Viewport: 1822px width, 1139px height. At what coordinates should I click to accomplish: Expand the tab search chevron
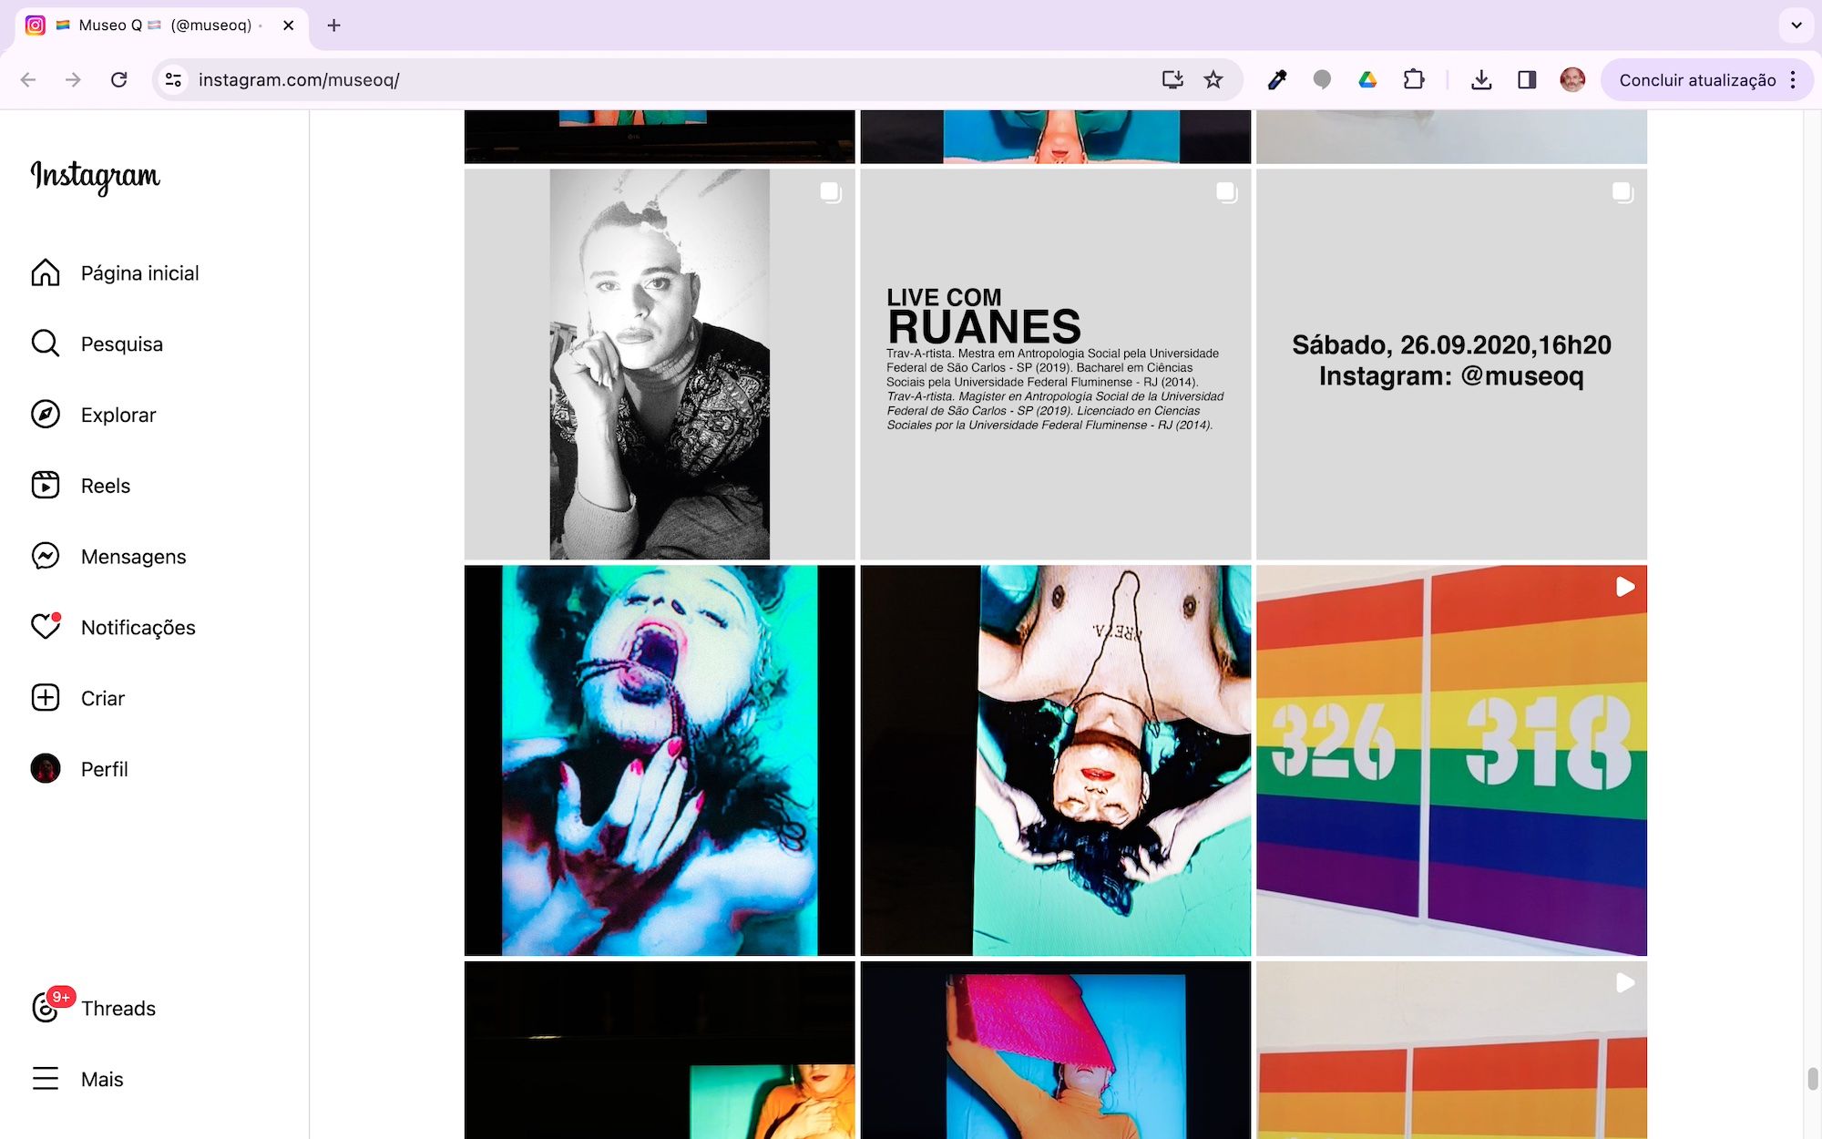pos(1796,26)
